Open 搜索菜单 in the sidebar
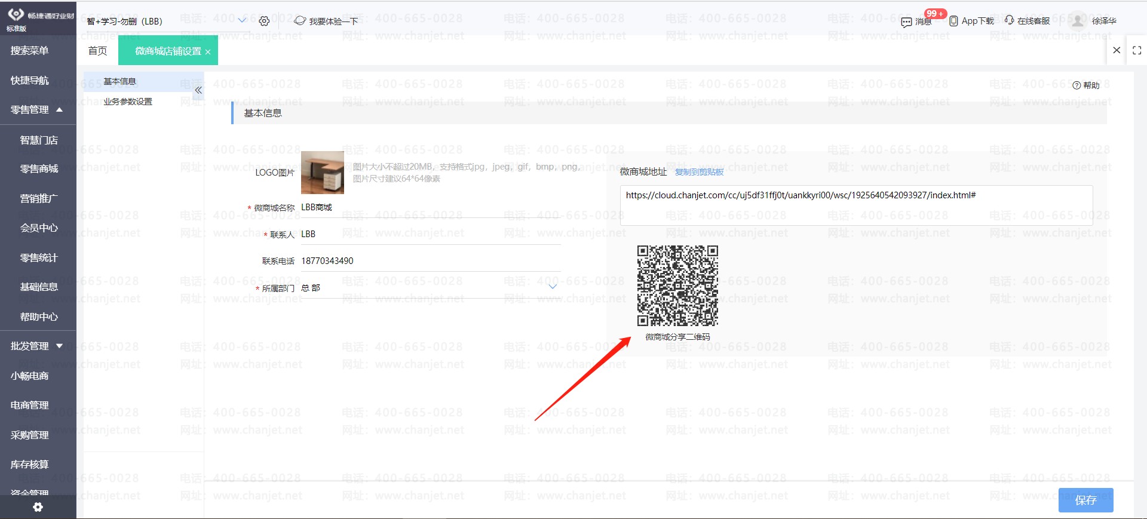1147x519 pixels. [x=29, y=51]
